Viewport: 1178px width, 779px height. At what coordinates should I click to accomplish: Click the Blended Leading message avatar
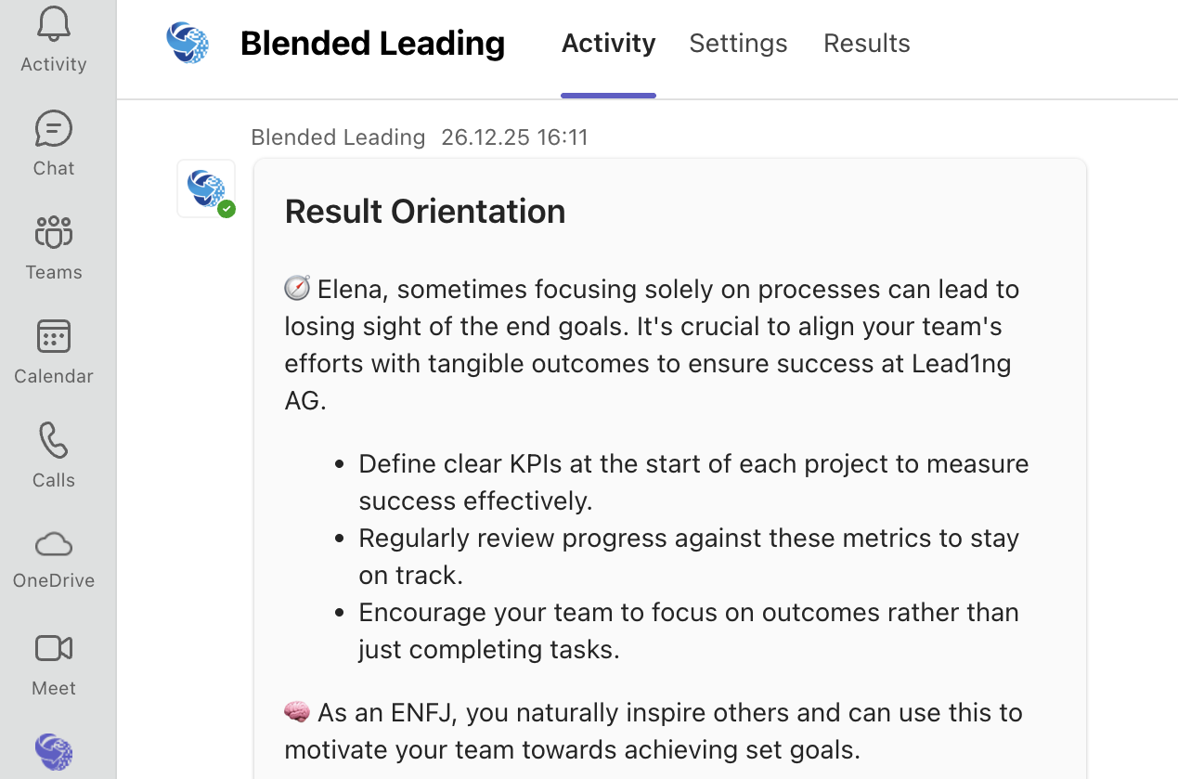[x=206, y=188]
